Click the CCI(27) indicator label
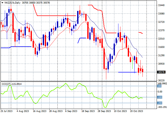Screen dimensions: 167x114 (6, 84)
